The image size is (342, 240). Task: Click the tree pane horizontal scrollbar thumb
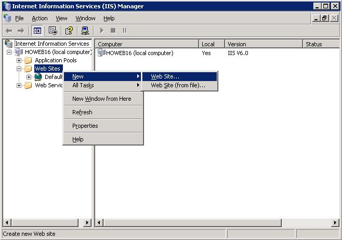point(45,222)
